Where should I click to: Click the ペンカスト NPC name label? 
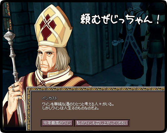pos(50,98)
